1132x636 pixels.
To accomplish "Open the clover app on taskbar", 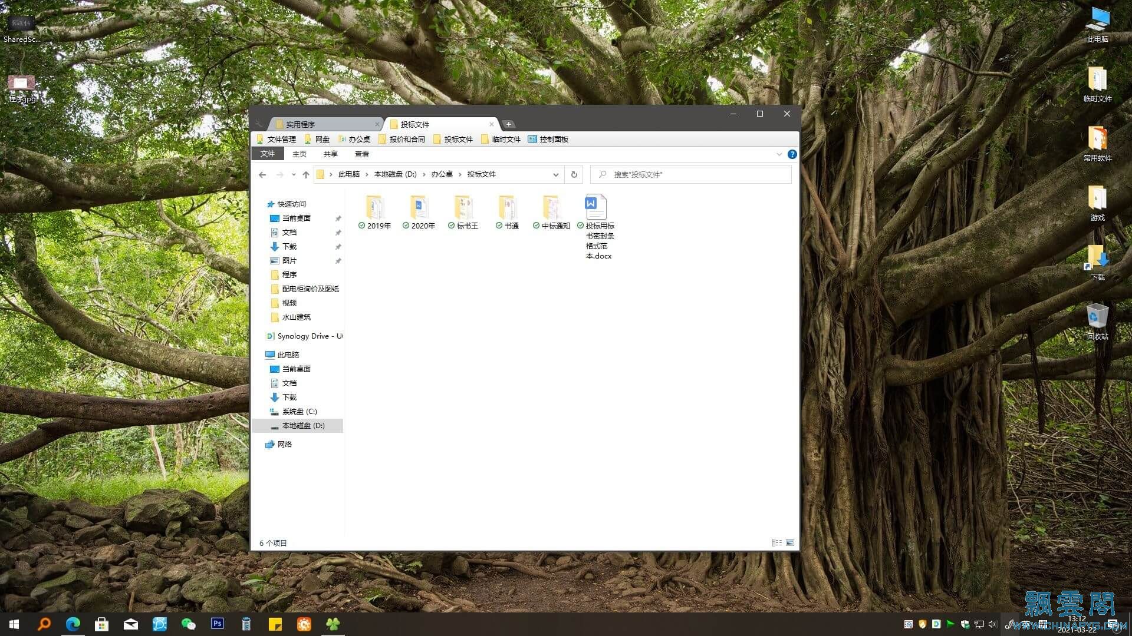I will pyautogui.click(x=333, y=624).
